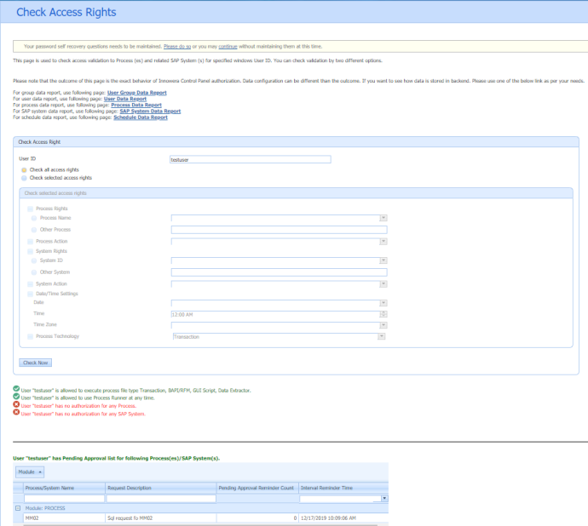Tick the Process Rights checkbox

point(31,209)
